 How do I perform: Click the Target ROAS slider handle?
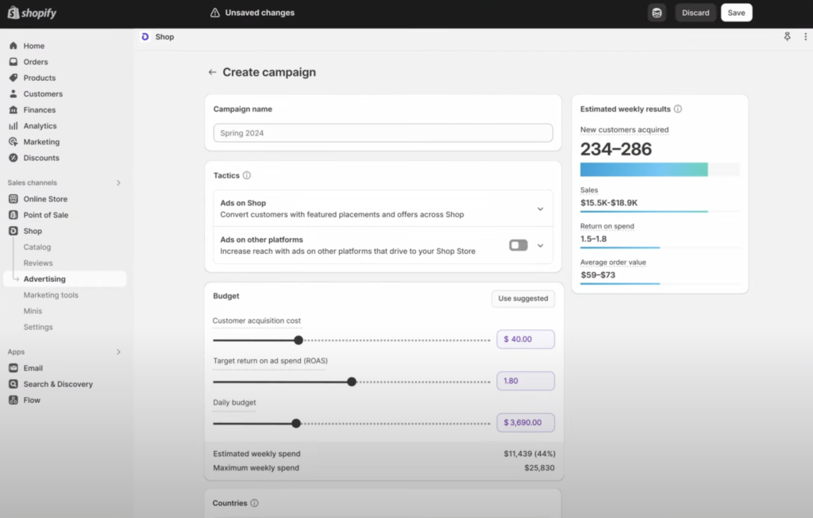352,382
